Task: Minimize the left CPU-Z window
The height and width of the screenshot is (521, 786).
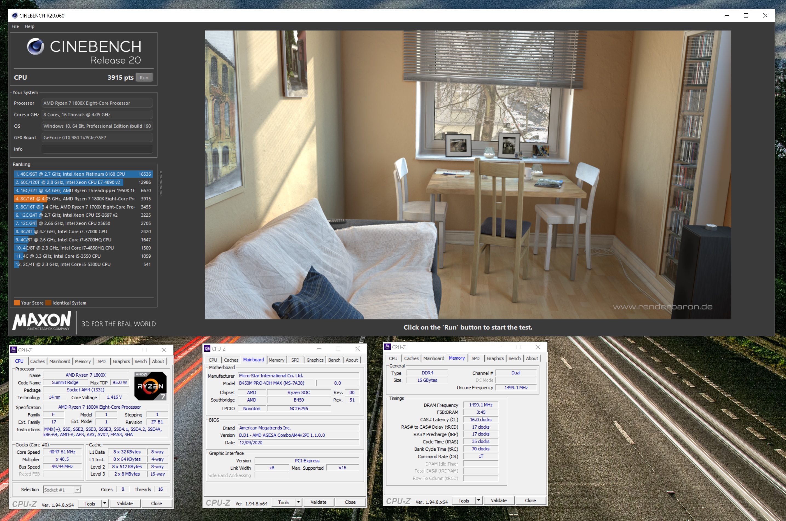Action: pyautogui.click(x=125, y=350)
